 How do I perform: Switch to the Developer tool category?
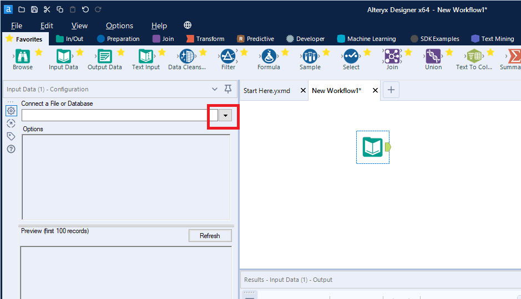[305, 39]
